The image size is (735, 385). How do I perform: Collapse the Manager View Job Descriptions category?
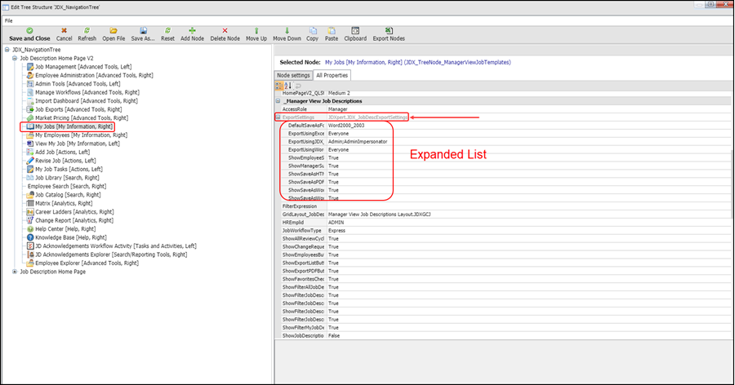coord(278,101)
